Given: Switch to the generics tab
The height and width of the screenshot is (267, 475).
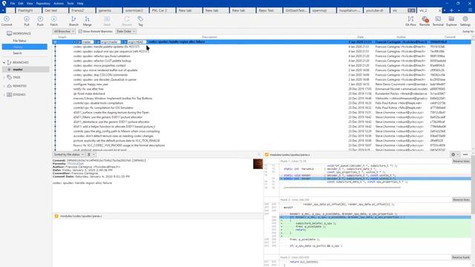Looking at the screenshot, I should pyautogui.click(x=109, y=10).
